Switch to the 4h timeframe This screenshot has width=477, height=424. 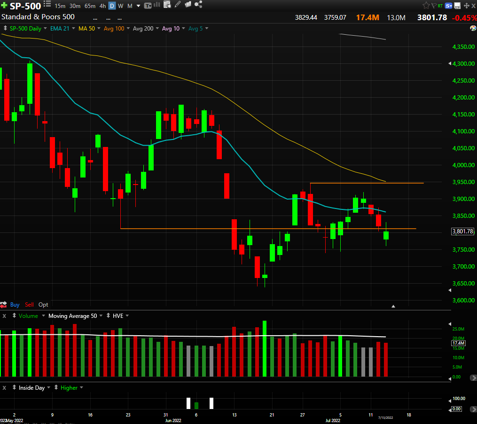pos(102,6)
